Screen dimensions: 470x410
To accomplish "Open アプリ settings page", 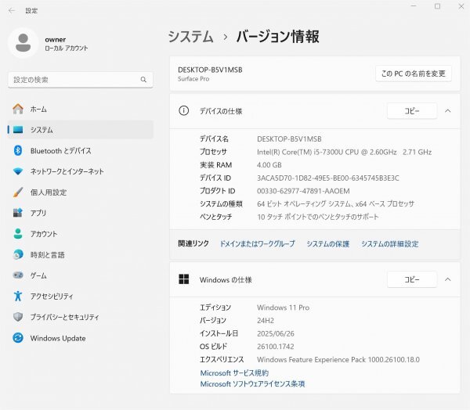I will pyautogui.click(x=81, y=213).
